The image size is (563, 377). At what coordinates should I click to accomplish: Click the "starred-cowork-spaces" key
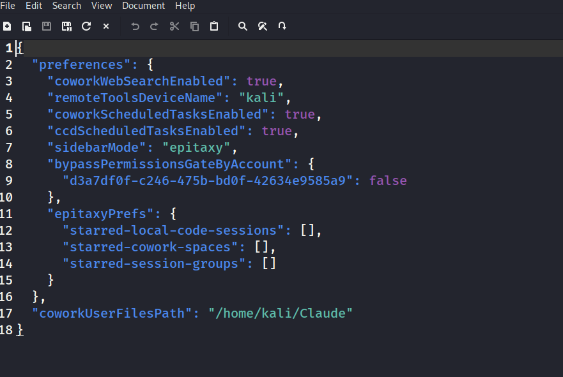(150, 247)
